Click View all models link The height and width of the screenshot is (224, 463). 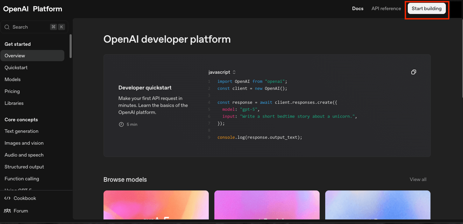tap(418, 179)
